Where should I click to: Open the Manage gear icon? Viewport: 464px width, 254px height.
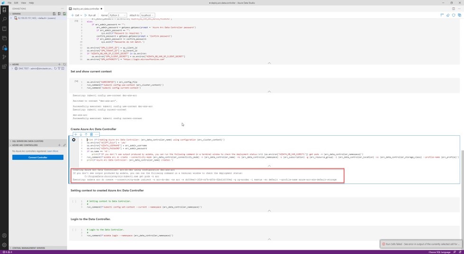4,245
